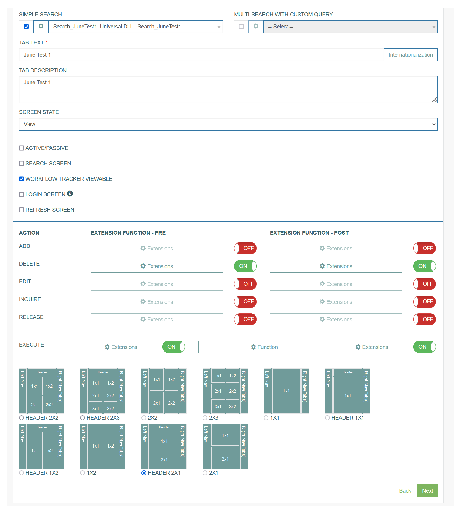The image size is (458, 511).
Task: Click the Multi-Search gear icon
Action: click(256, 27)
